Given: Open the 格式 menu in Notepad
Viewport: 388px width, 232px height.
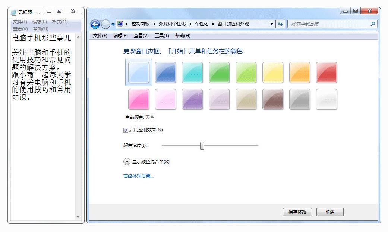Looking at the screenshot, I should 60,21.
